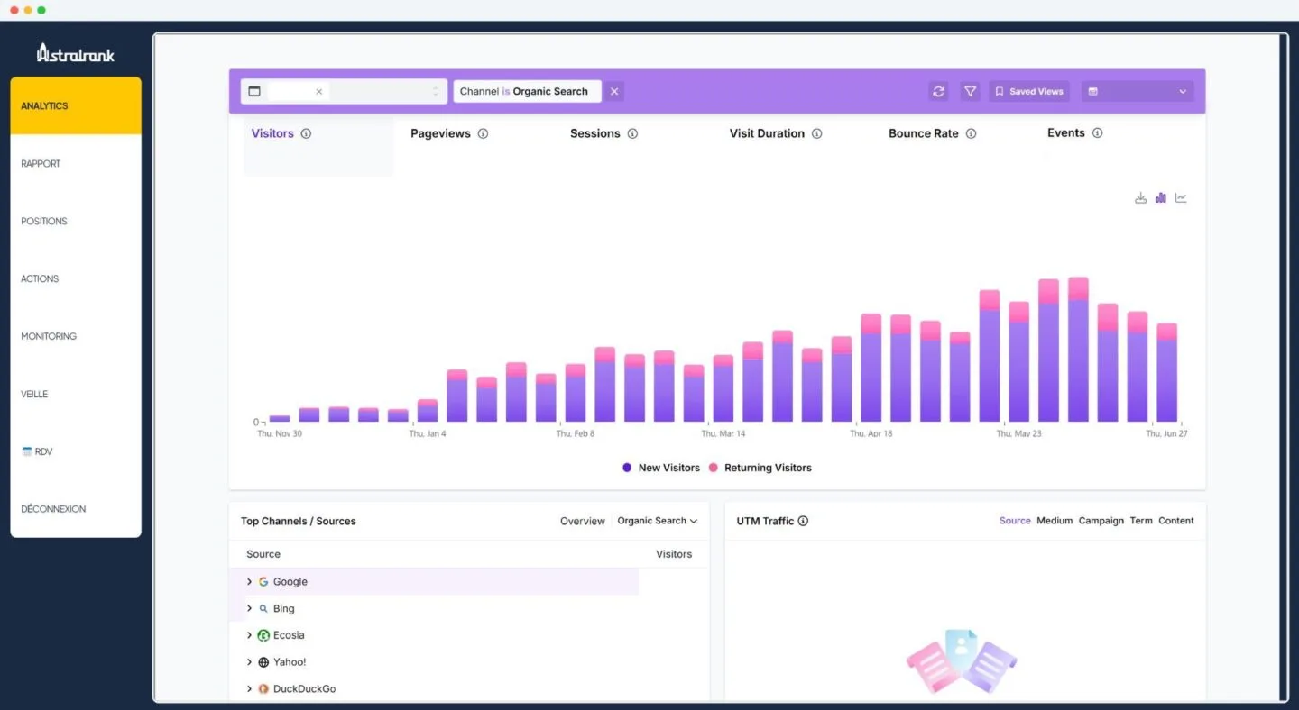
Task: Click the info icon beside UTM Traffic
Action: [x=803, y=521]
